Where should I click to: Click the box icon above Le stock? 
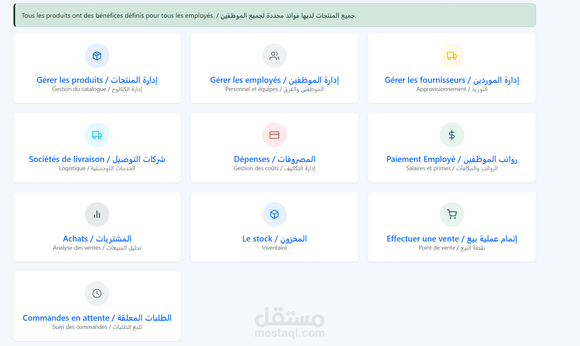(x=274, y=215)
